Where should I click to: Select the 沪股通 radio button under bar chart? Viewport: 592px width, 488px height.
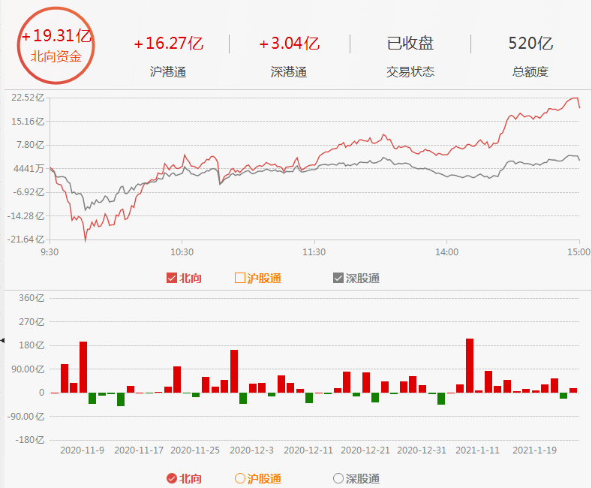(240, 478)
